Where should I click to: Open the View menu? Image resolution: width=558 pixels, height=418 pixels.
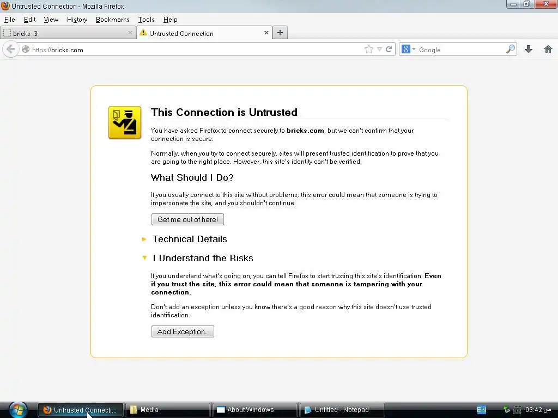tap(51, 20)
